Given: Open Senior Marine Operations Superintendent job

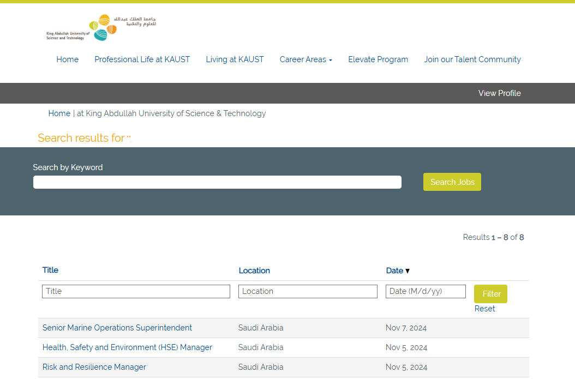Looking at the screenshot, I should (117, 328).
